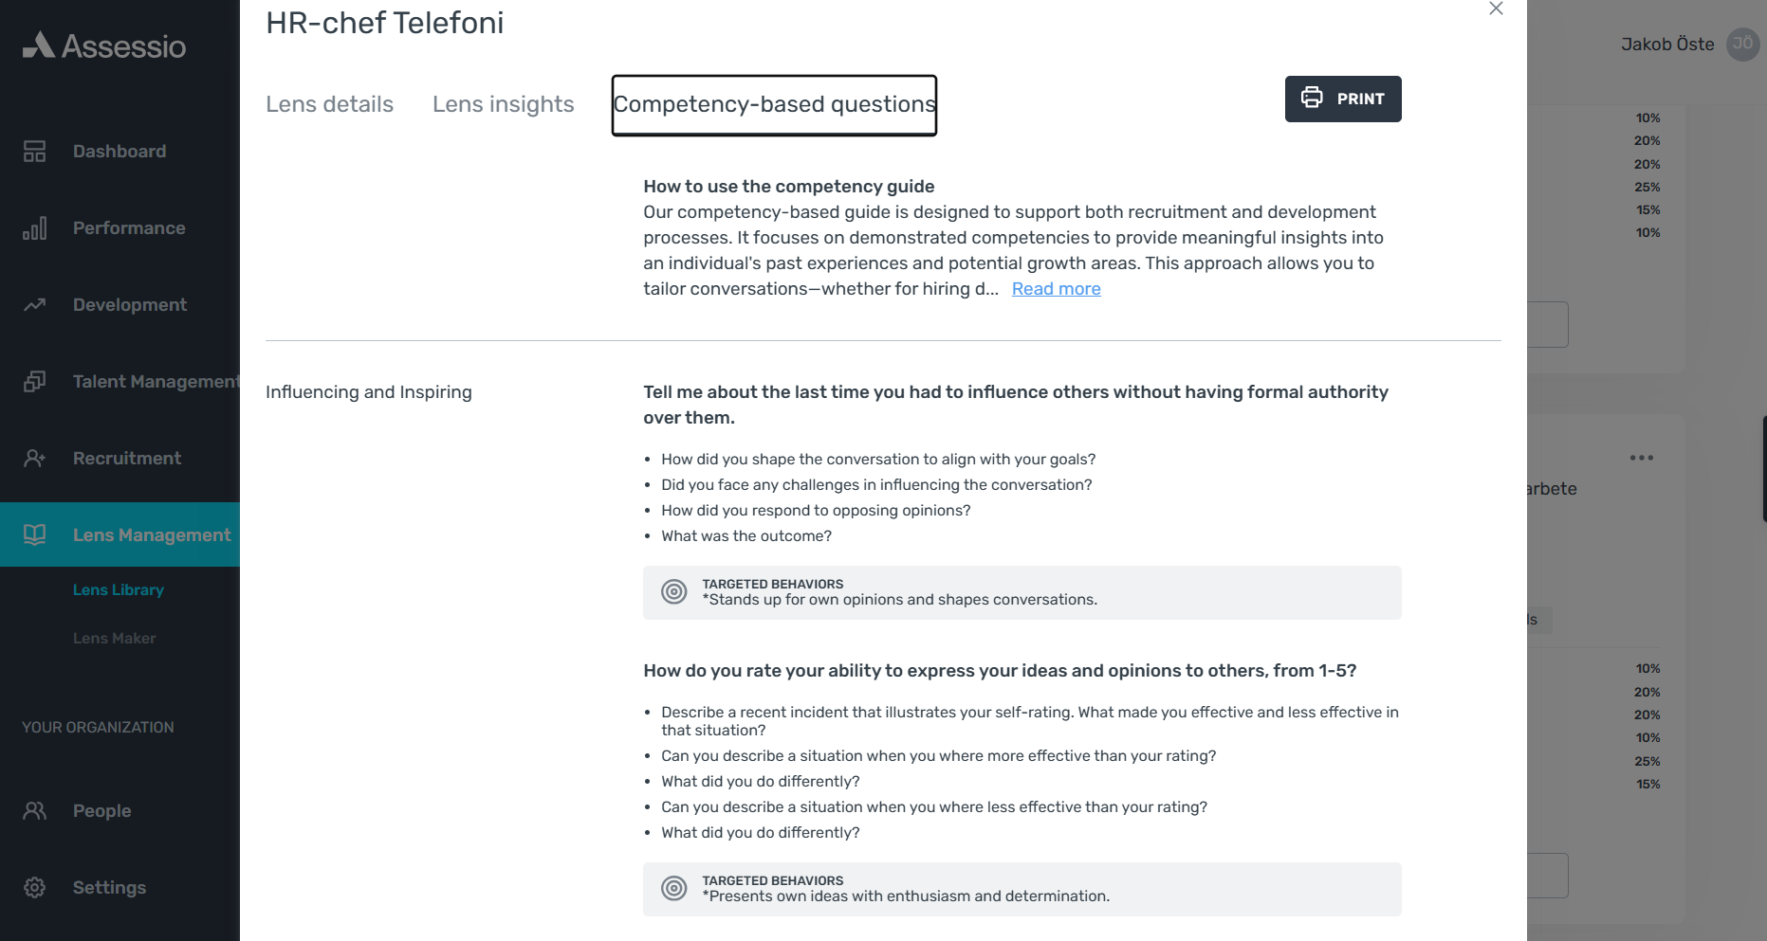This screenshot has height=941, width=1767.
Task: Open Dashboard via its sidebar icon
Action: point(35,151)
